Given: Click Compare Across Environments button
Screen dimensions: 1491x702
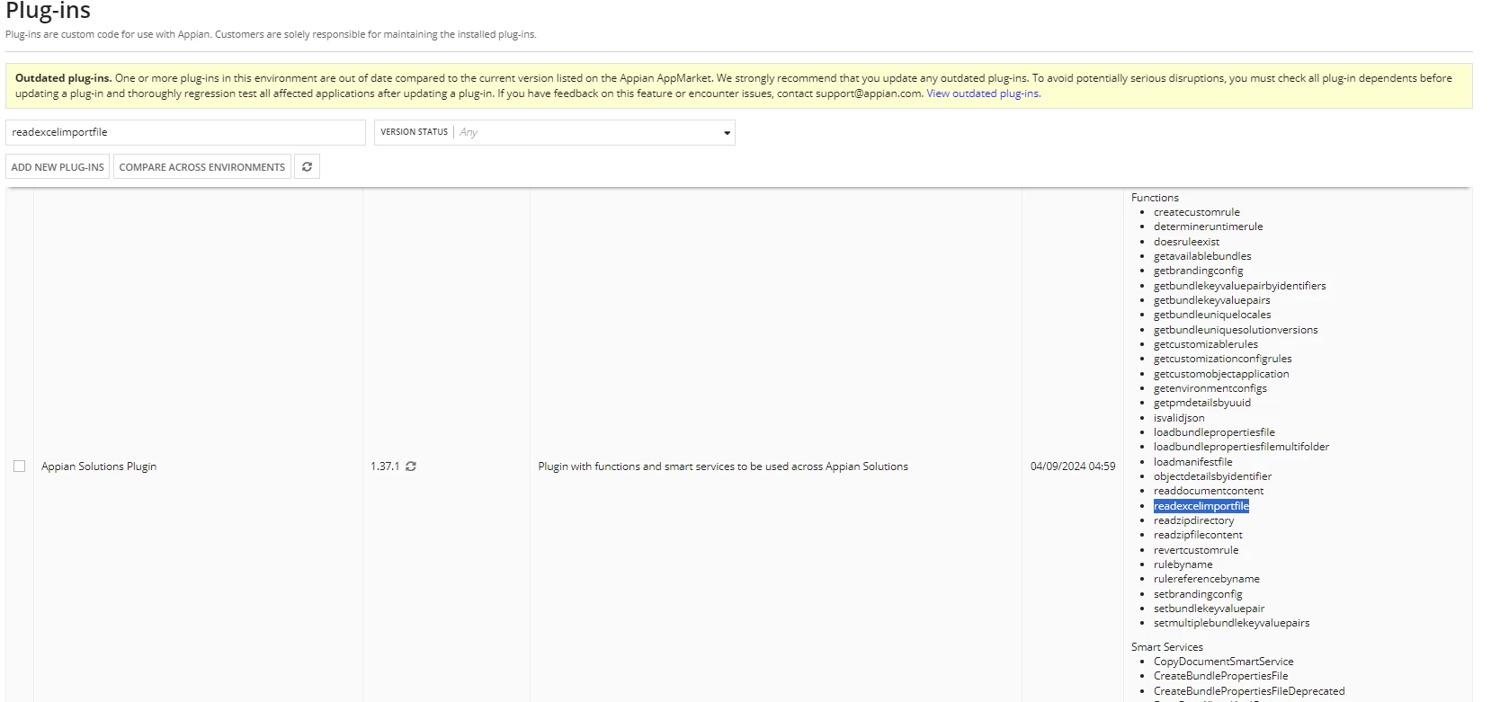Looking at the screenshot, I should tap(202, 167).
